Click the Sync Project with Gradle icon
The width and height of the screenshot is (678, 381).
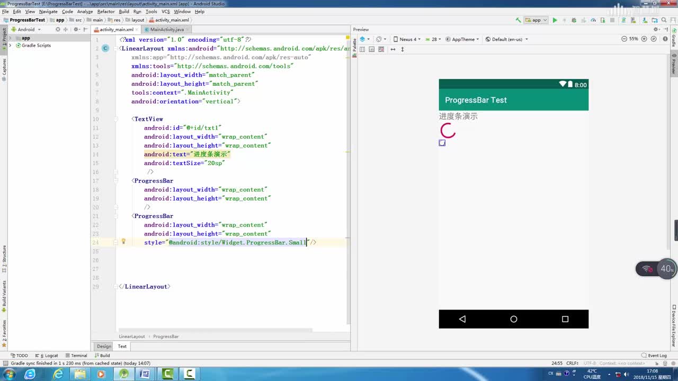(x=623, y=20)
